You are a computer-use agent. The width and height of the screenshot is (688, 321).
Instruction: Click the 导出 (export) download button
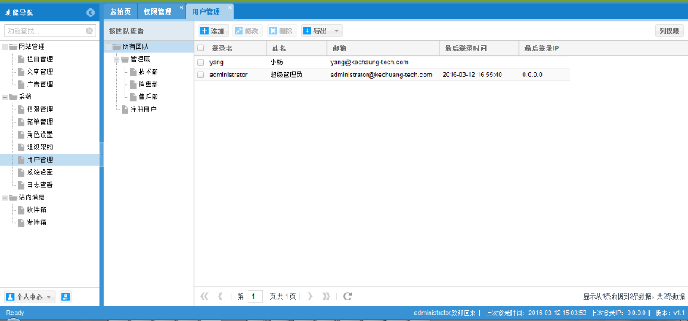316,31
